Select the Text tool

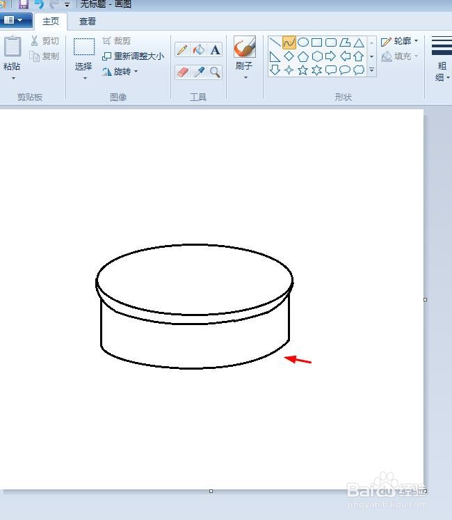click(215, 49)
